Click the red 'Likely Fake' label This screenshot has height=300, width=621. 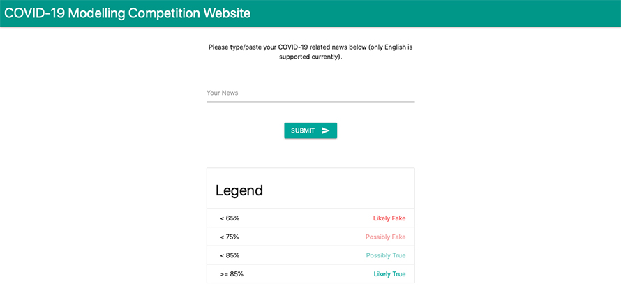coord(389,218)
